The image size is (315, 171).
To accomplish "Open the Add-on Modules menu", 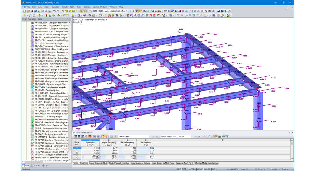I will pos(100,7).
